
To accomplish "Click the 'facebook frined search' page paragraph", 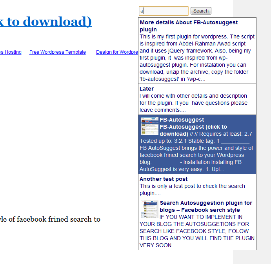I will (50, 219).
